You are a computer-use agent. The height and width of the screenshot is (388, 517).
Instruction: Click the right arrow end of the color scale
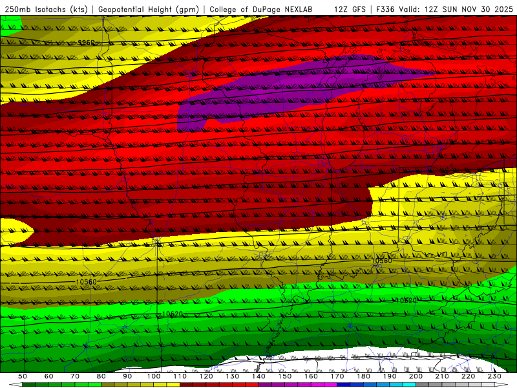tap(501, 385)
